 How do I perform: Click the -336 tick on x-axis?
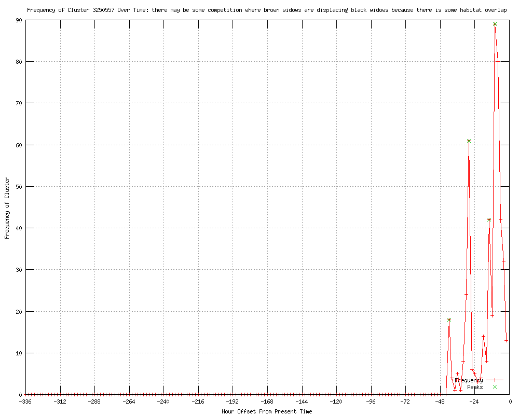pyautogui.click(x=26, y=402)
